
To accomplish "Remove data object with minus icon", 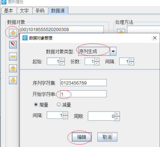I will (13, 56).
